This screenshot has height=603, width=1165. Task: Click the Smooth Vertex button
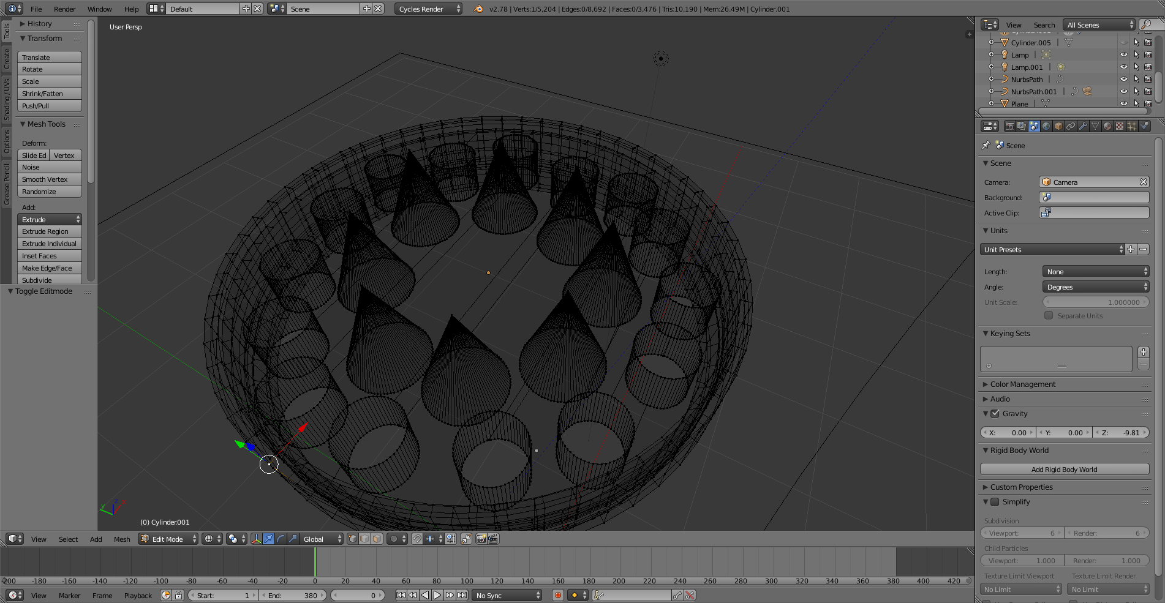[x=50, y=179]
